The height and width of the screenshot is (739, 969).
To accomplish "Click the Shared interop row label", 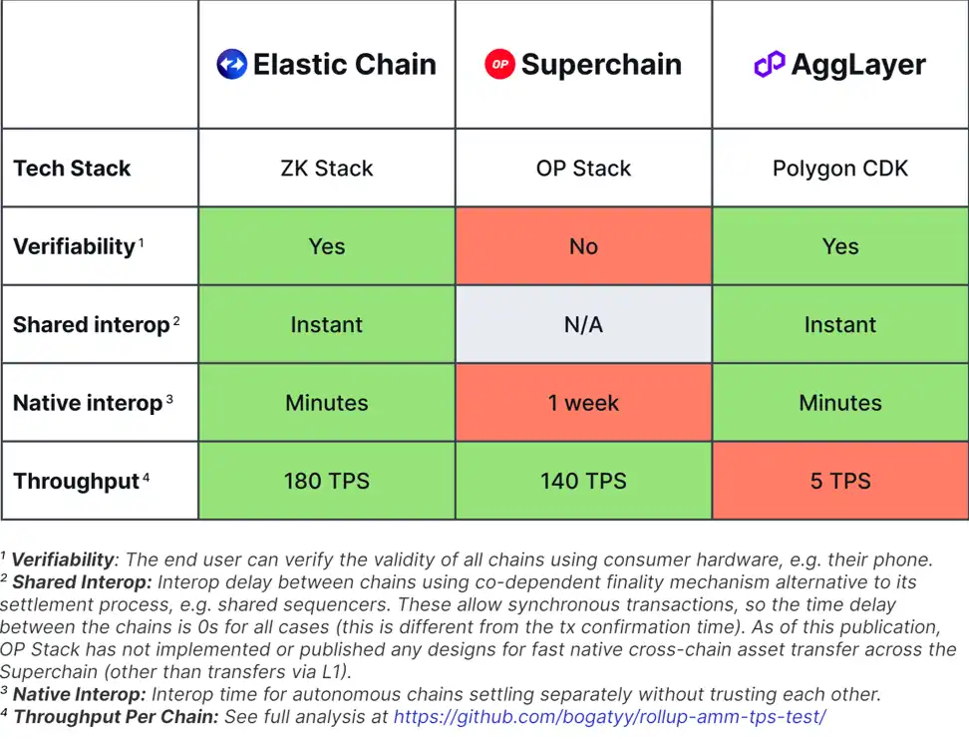I will click(x=91, y=324).
